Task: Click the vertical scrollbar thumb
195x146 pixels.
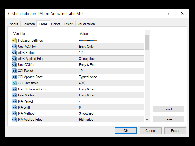Action: (x=147, y=43)
